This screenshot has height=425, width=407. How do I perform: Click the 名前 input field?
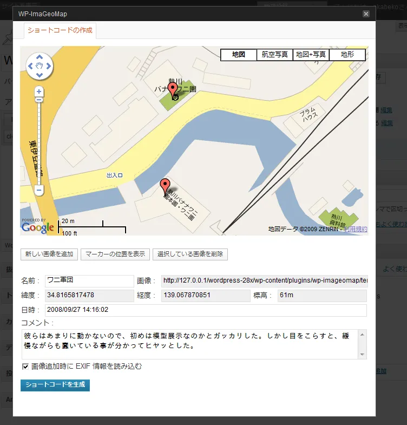(x=89, y=281)
